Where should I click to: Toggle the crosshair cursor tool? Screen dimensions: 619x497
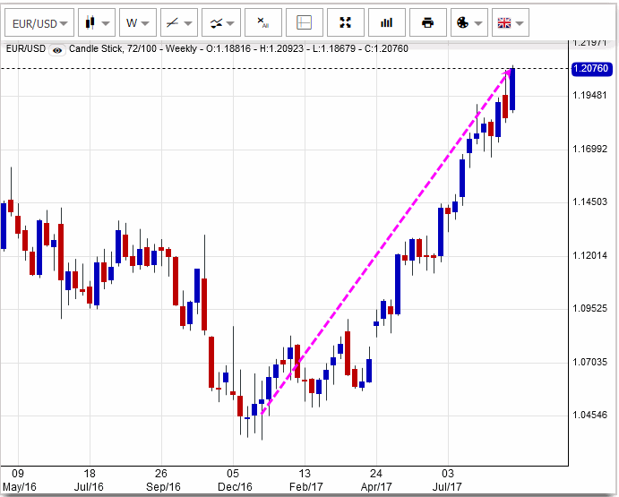coord(304,23)
